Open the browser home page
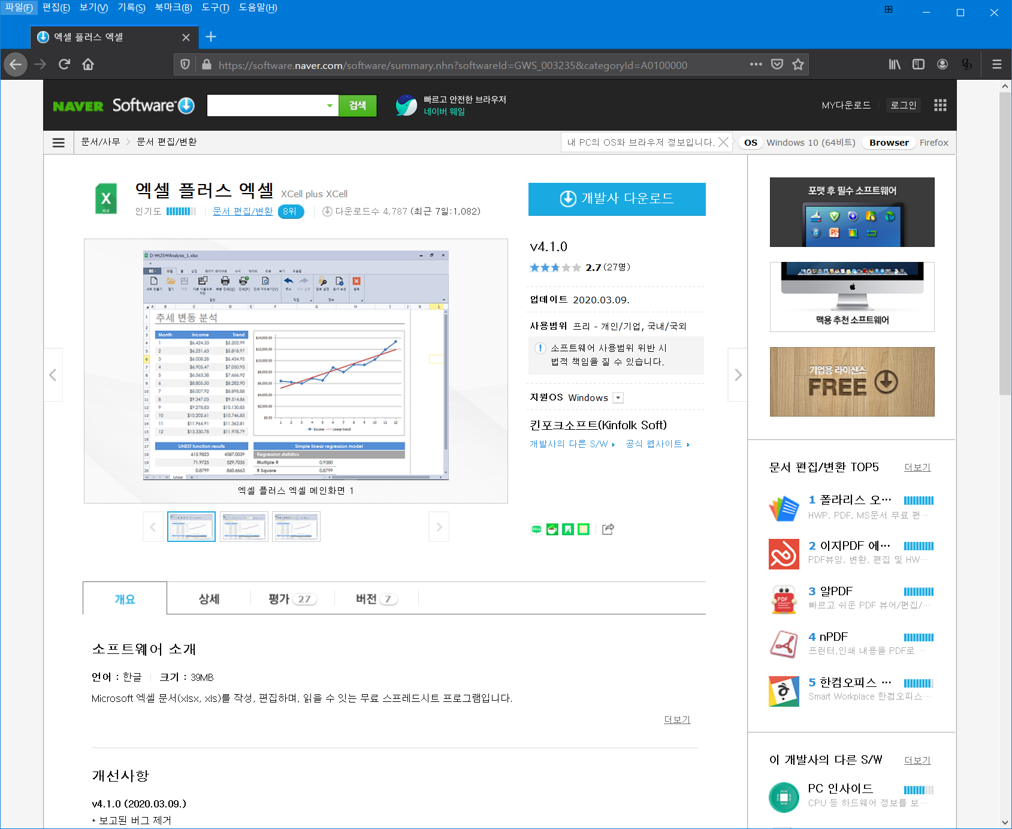 88,64
